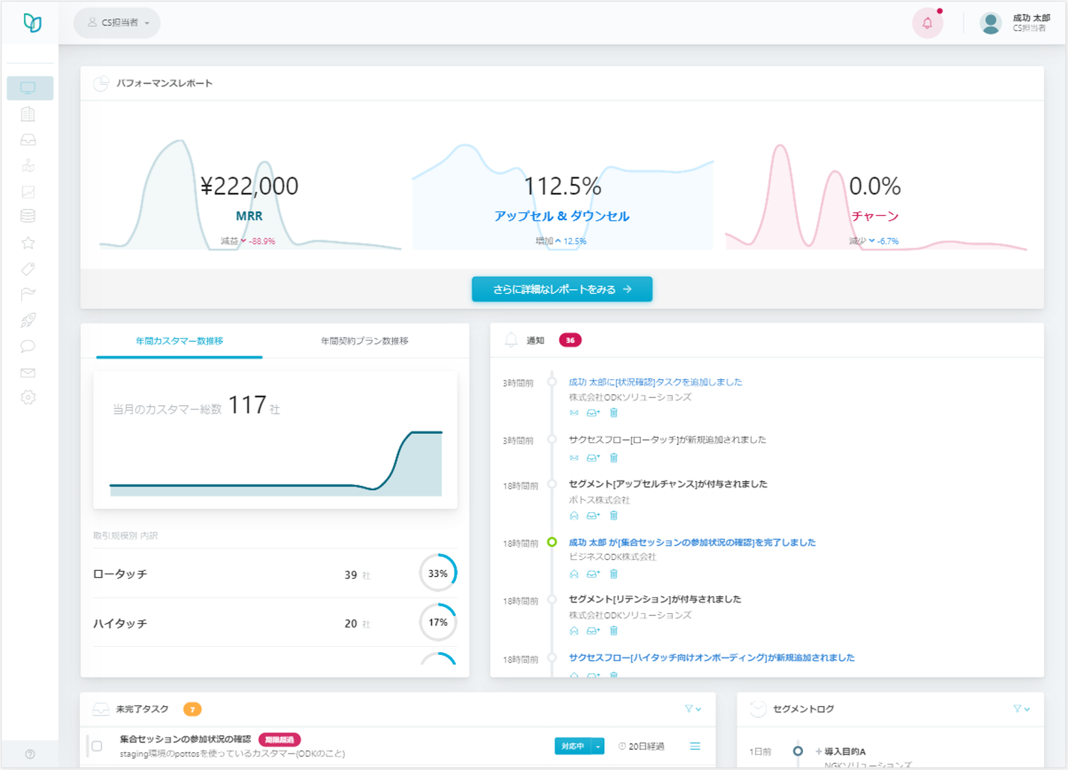Click the annual customer count line chart

(x=275, y=463)
